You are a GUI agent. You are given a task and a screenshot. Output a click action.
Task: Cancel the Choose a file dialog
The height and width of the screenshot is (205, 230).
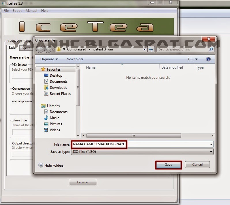[x=197, y=165]
